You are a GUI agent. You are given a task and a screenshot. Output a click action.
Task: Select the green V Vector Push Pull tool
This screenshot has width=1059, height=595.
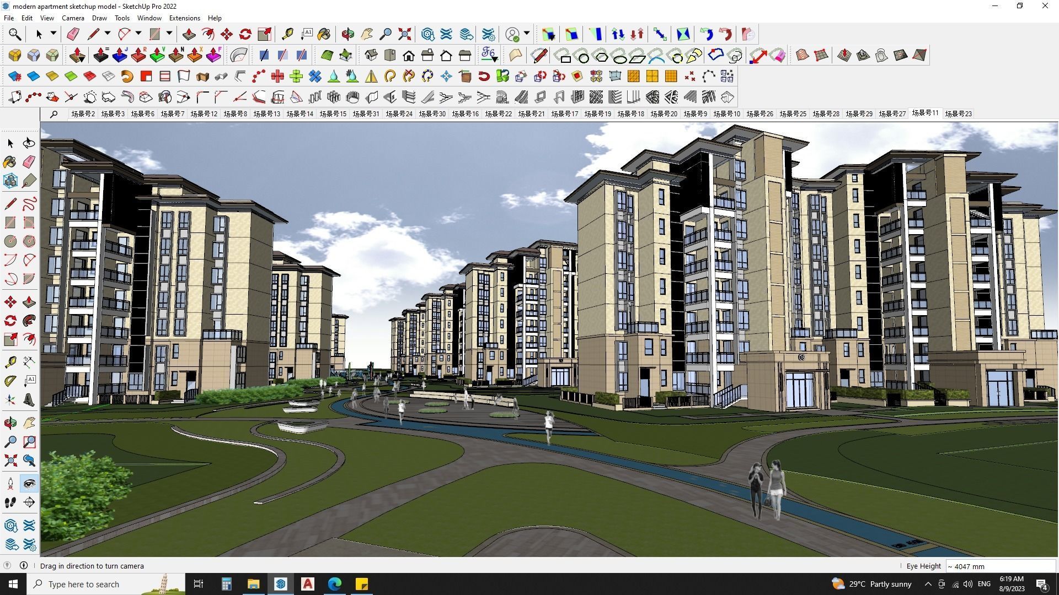point(157,55)
